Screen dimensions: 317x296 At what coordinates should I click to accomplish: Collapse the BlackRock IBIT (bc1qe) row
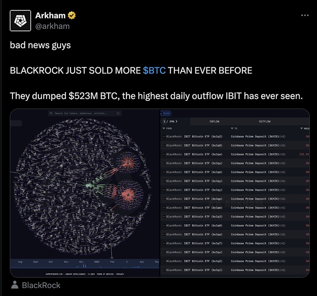pos(164,153)
